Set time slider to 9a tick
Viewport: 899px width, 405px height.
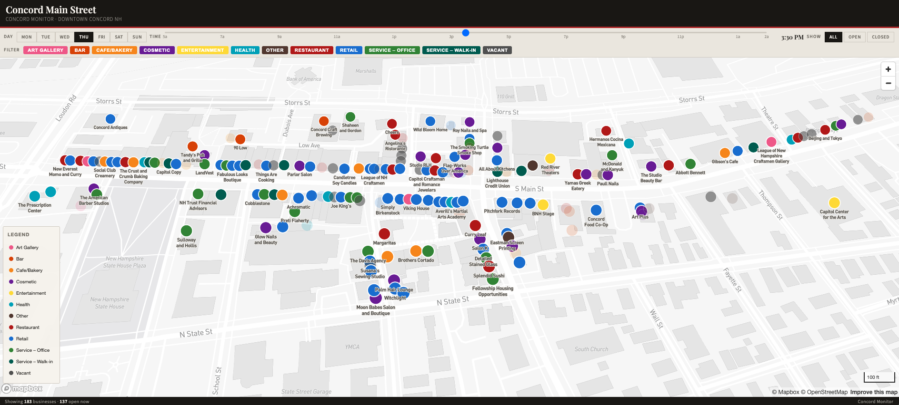(x=280, y=37)
